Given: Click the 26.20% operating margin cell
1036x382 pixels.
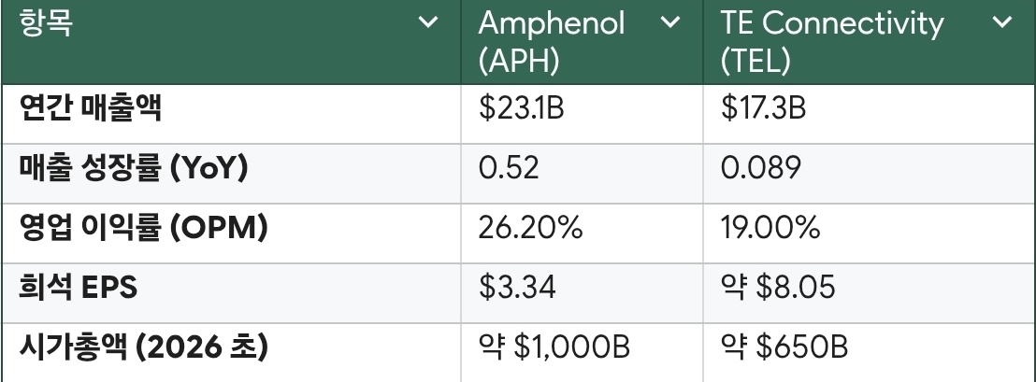Looking at the screenshot, I should [x=582, y=233].
